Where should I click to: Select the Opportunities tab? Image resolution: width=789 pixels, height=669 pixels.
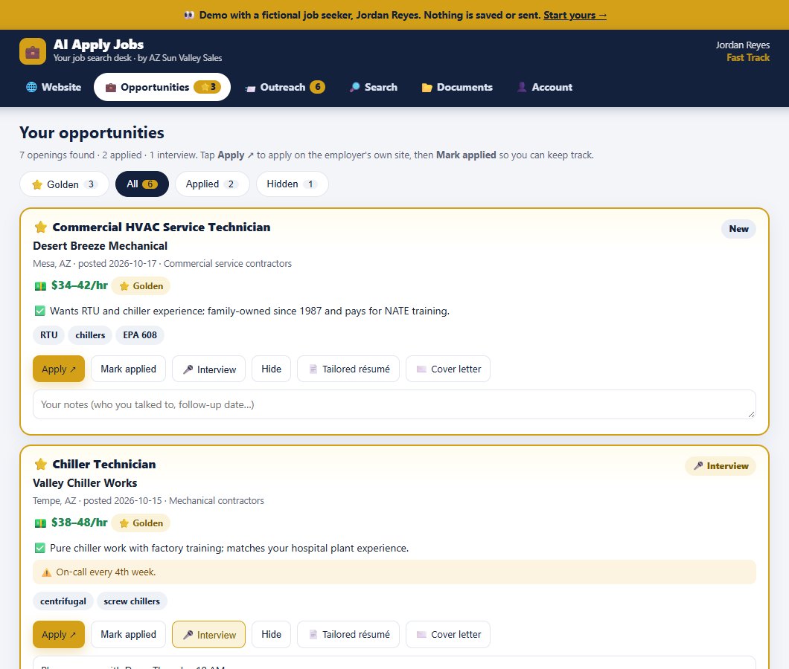[162, 87]
